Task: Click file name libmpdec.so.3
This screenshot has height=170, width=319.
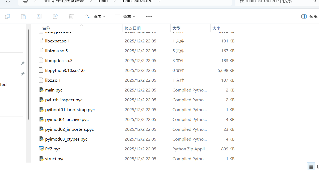Action: click(x=59, y=60)
